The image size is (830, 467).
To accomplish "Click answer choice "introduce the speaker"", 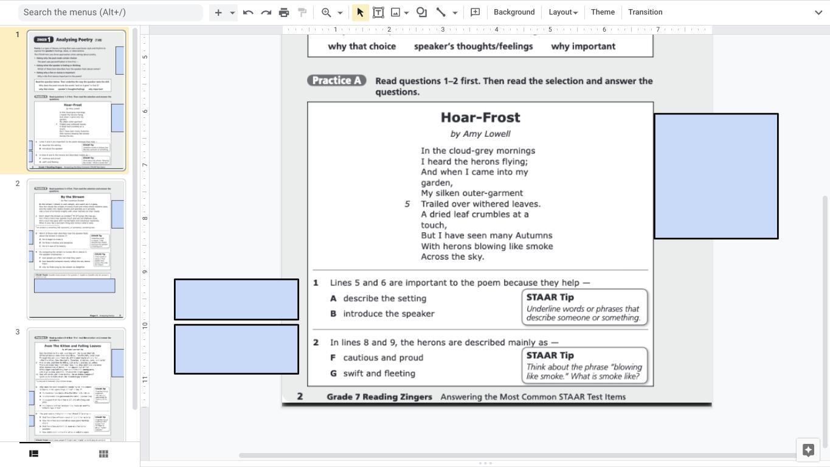I will [389, 314].
